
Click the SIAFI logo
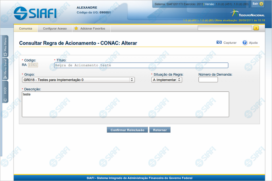point(35,13)
